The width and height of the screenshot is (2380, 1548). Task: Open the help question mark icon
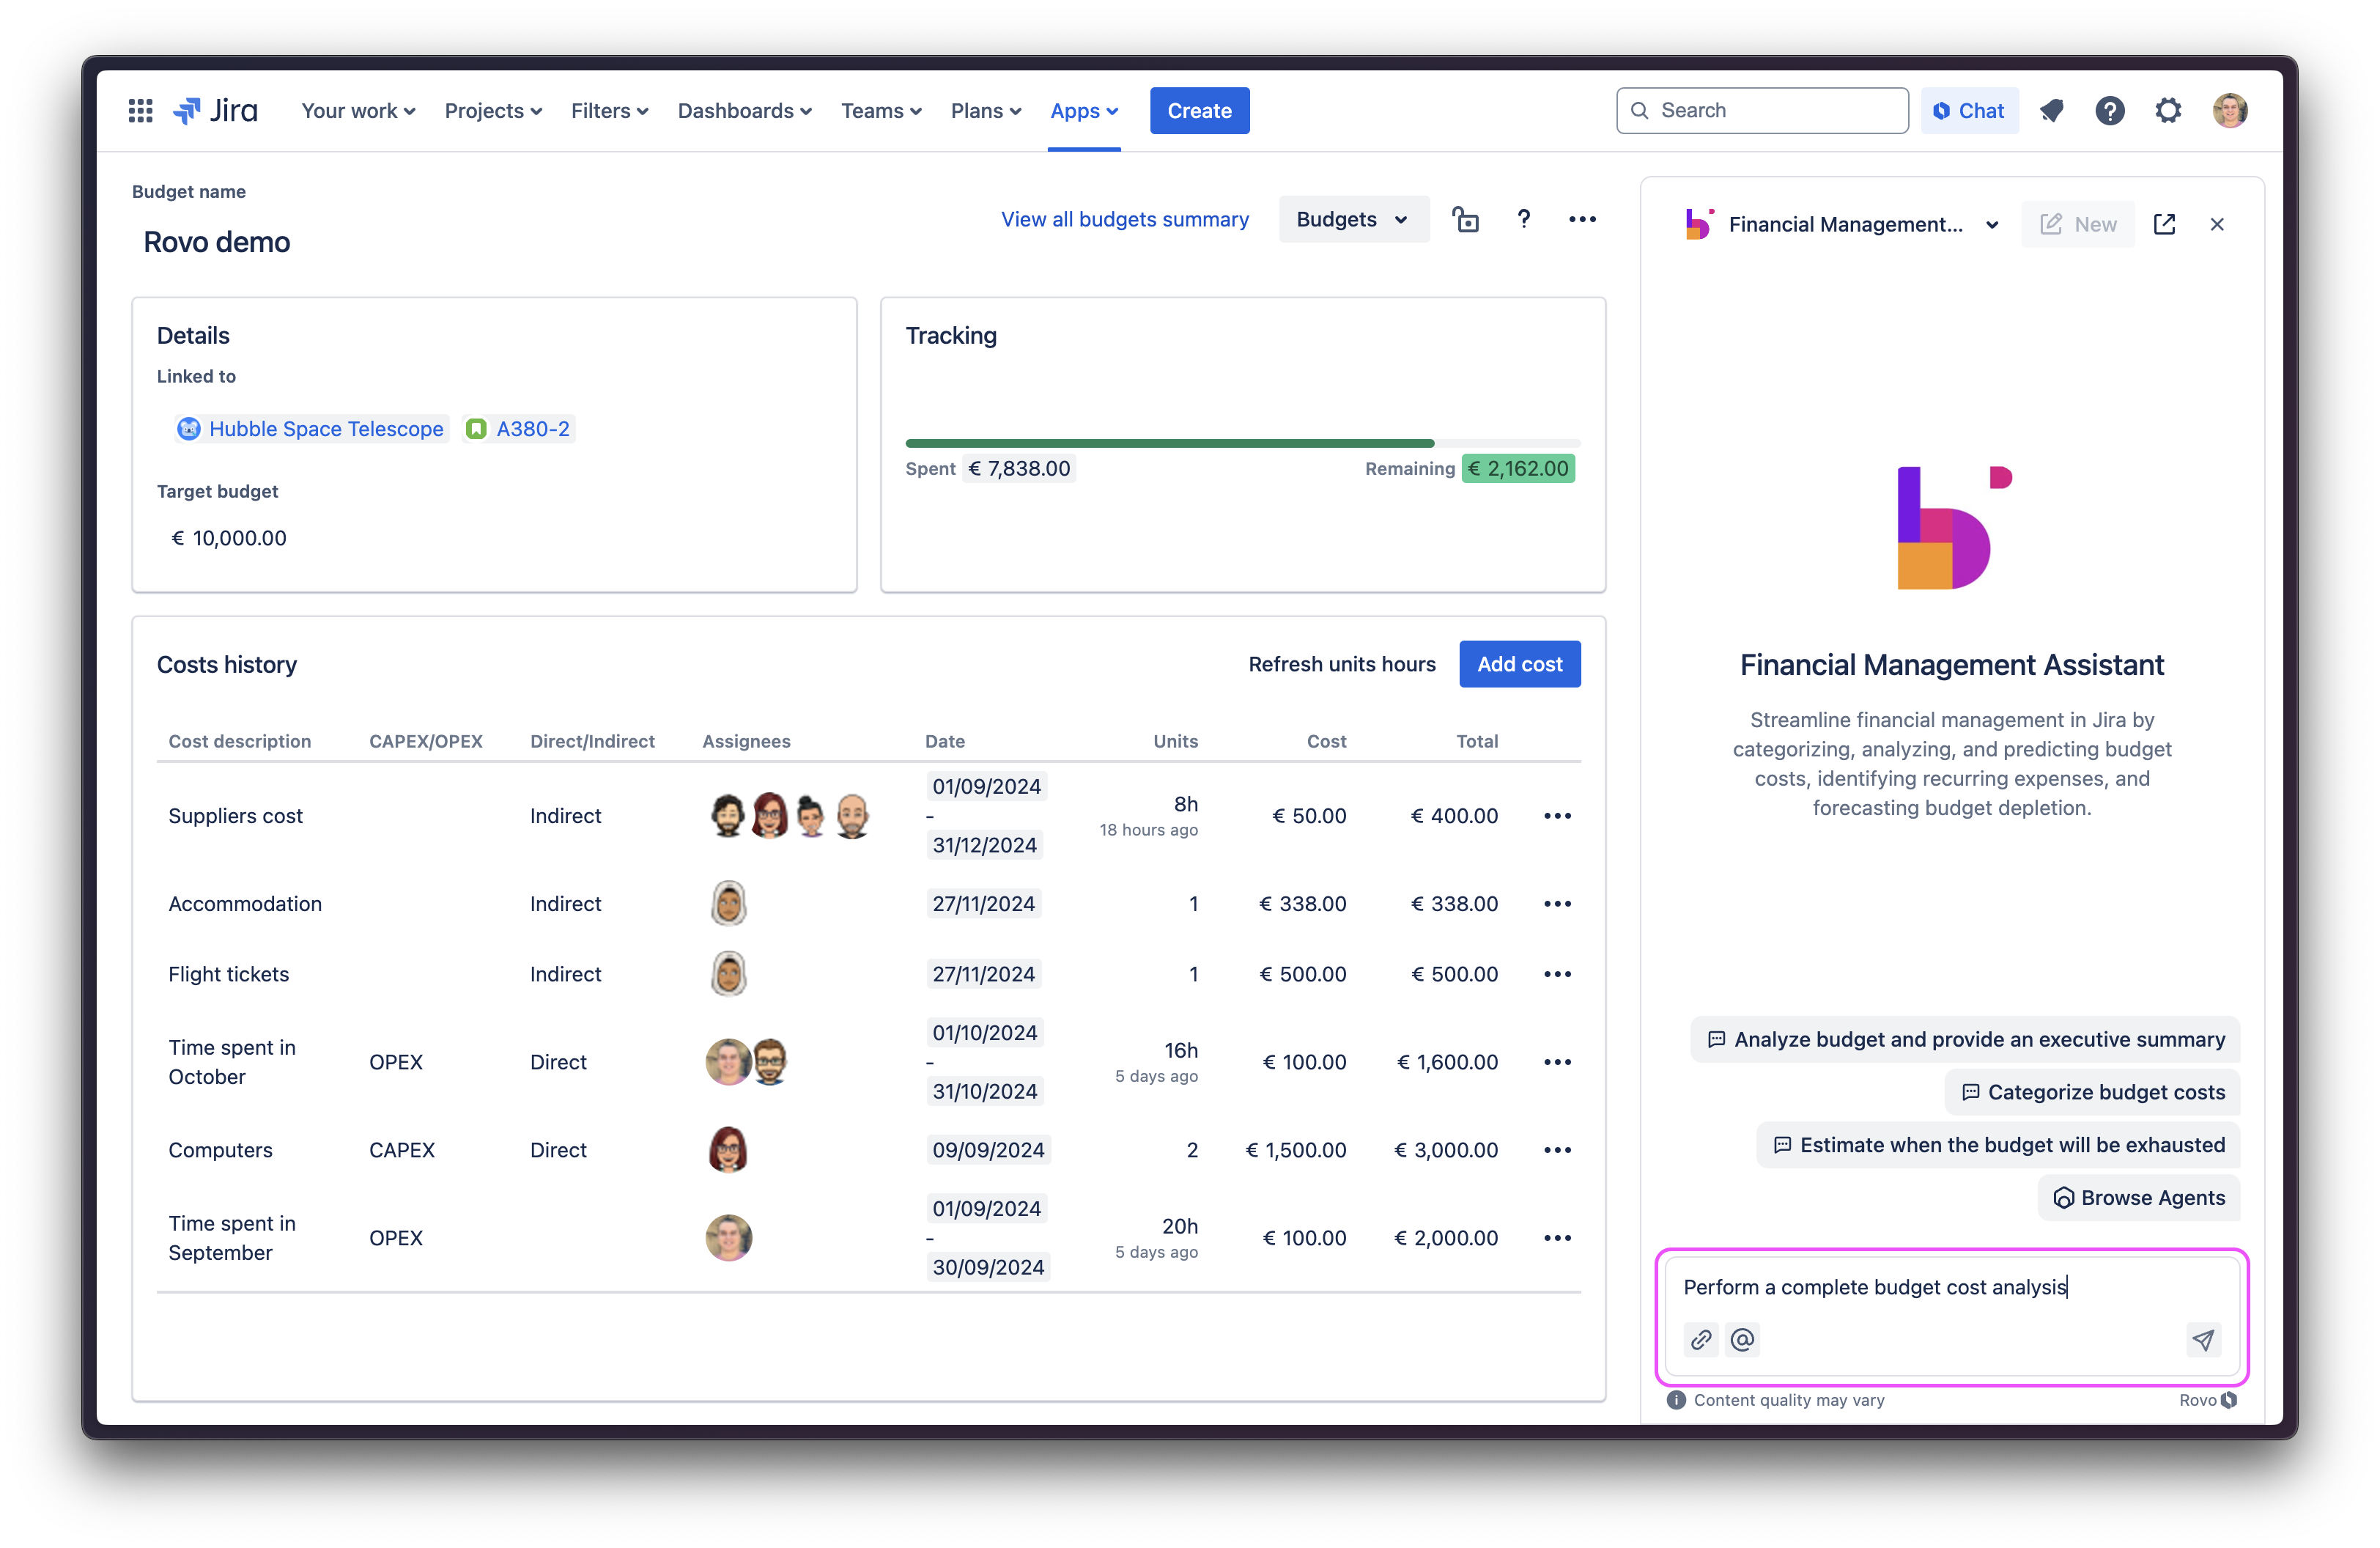[2109, 111]
